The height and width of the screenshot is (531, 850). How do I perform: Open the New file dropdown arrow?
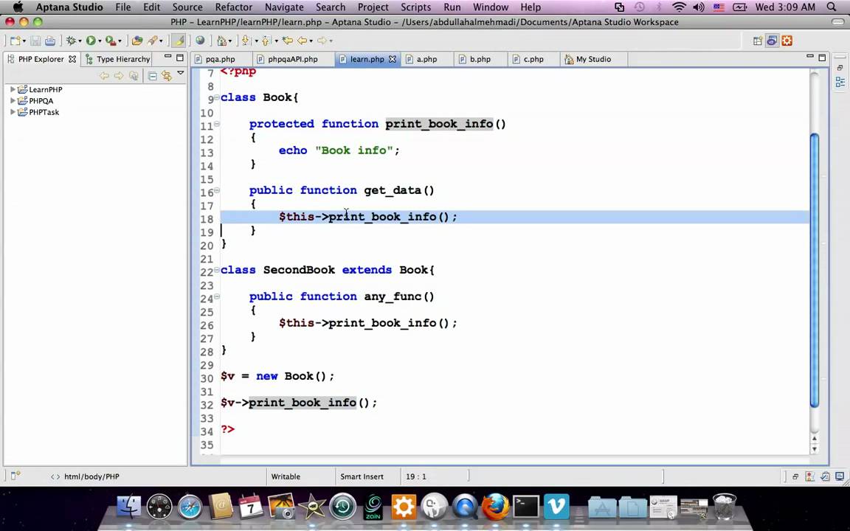coord(24,41)
